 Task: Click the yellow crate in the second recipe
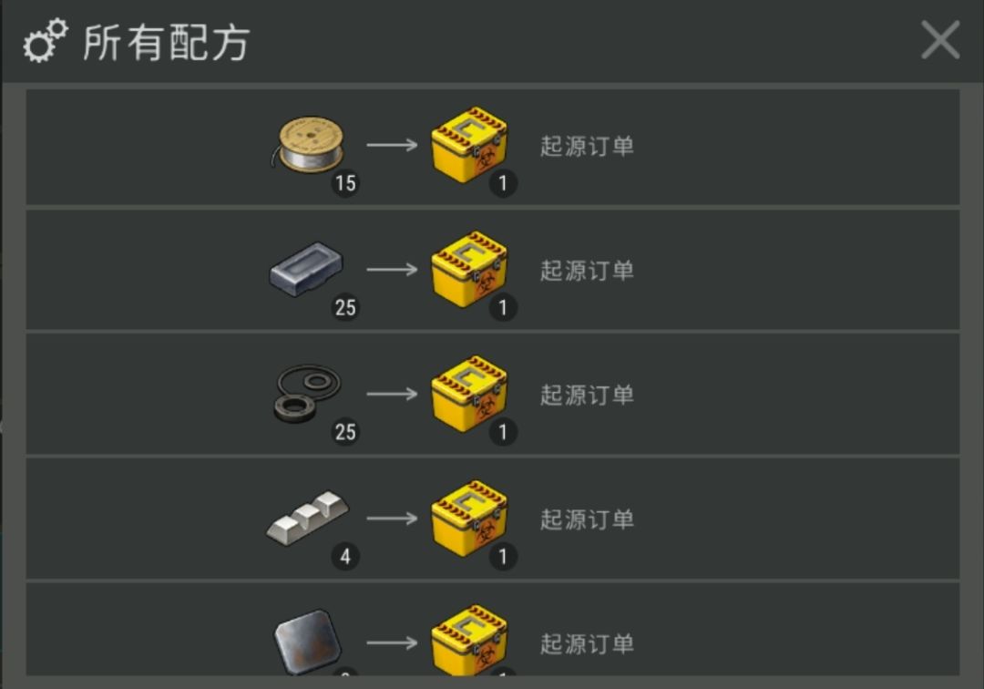pyautogui.click(x=469, y=269)
